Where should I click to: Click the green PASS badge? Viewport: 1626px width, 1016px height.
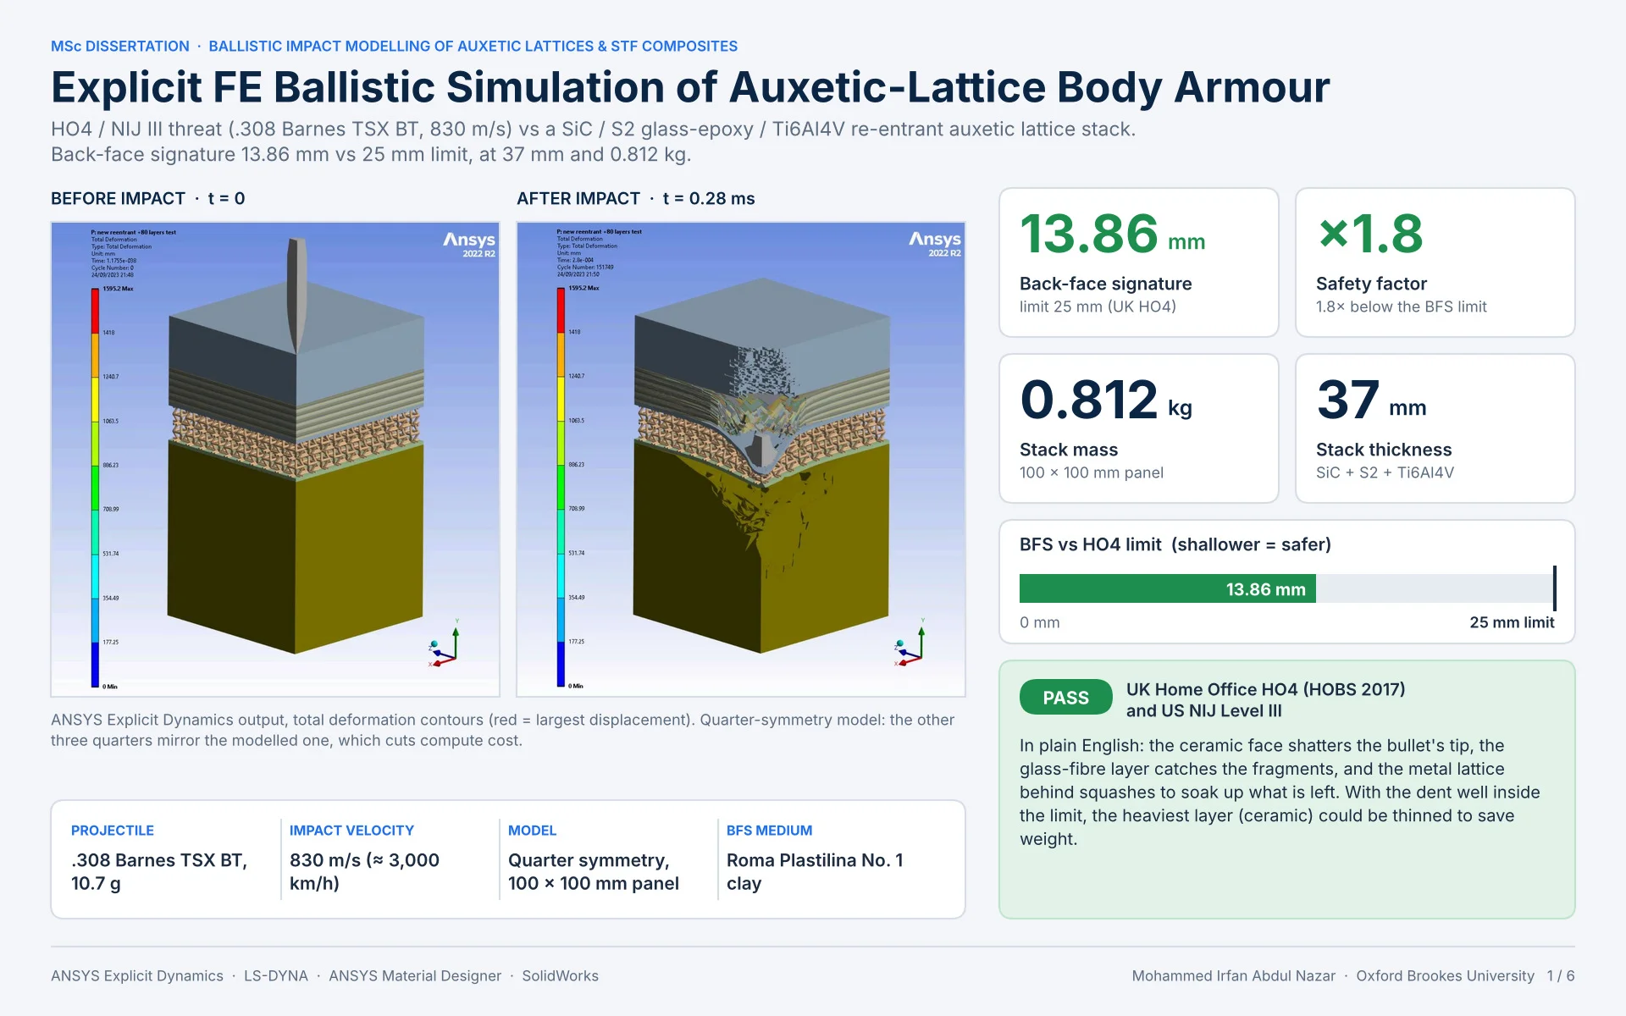tap(1065, 698)
